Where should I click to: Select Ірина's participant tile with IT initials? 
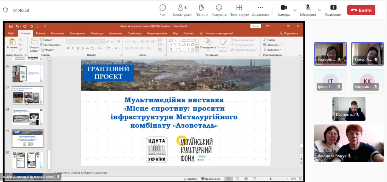[x=330, y=81]
